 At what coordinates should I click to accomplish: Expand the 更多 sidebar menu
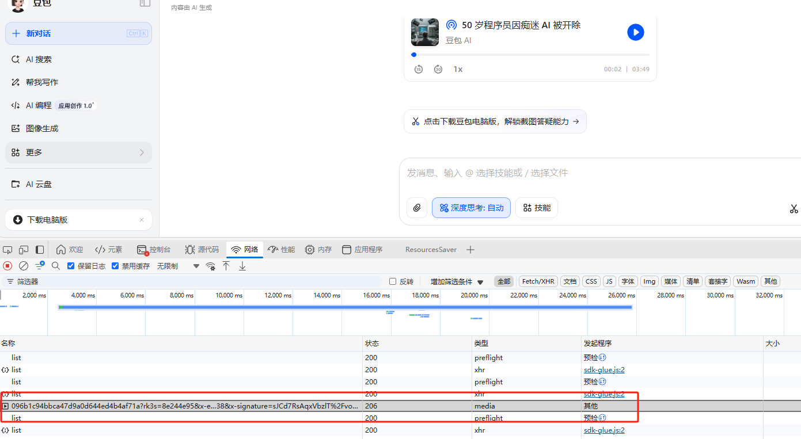coord(78,152)
